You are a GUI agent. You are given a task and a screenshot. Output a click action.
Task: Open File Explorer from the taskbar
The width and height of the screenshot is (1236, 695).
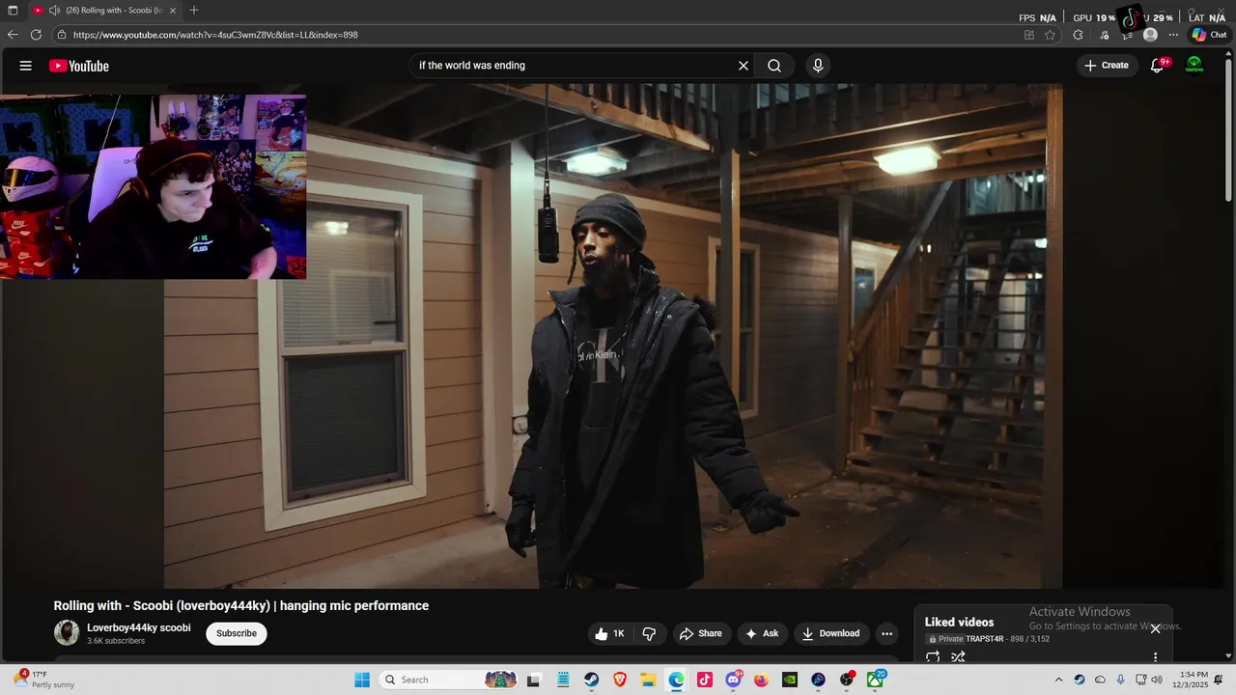point(648,680)
